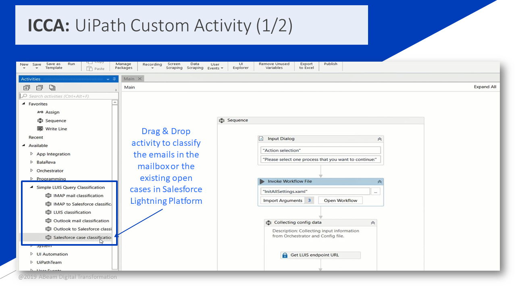Click the Paste clipboard icon
The image size is (516, 290).
click(x=89, y=68)
